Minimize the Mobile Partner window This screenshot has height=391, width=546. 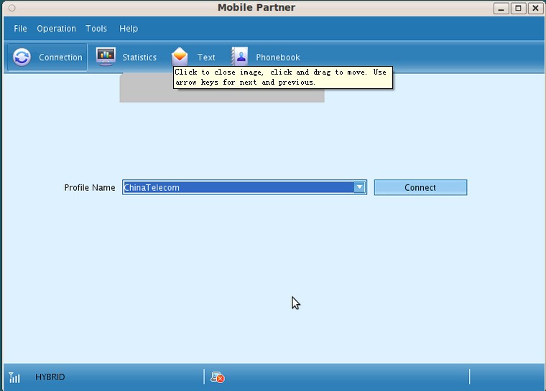[501, 8]
